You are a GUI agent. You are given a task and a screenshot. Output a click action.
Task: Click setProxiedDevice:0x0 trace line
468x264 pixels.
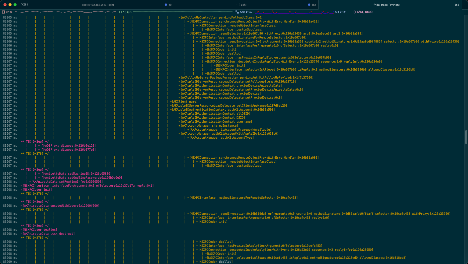click(230, 98)
